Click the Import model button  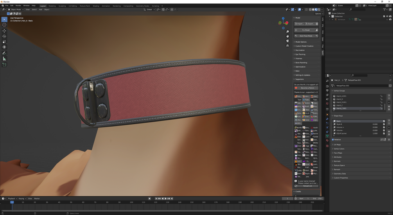(299, 24)
